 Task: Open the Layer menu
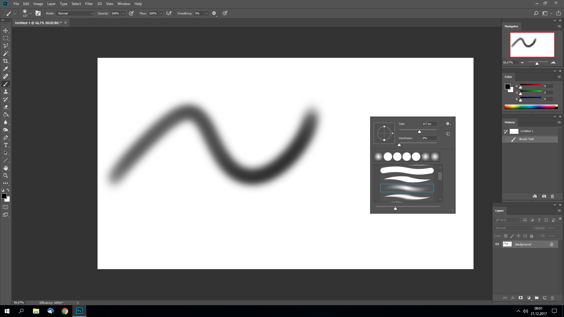(x=51, y=4)
